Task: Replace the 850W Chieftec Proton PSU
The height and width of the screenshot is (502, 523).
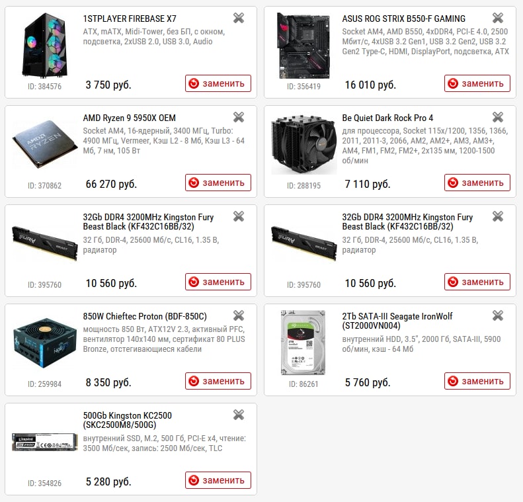Action: click(x=218, y=381)
